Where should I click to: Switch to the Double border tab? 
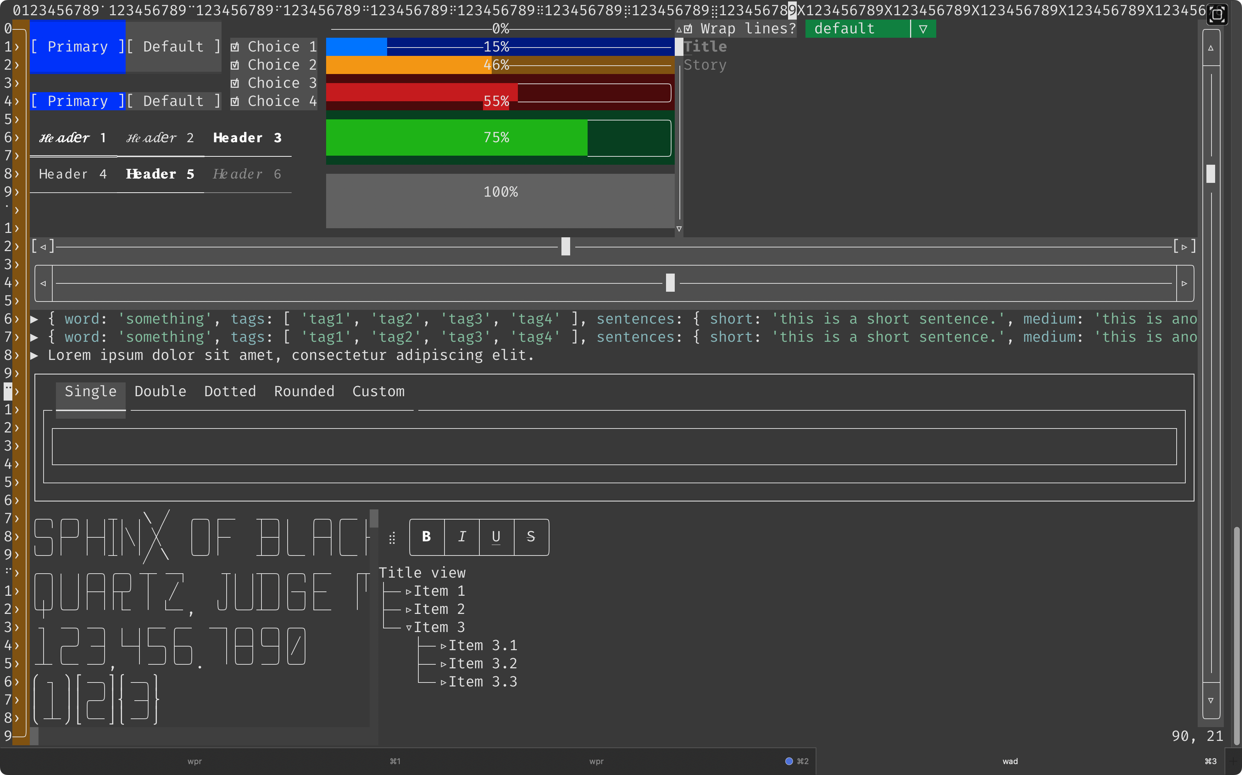click(x=160, y=391)
